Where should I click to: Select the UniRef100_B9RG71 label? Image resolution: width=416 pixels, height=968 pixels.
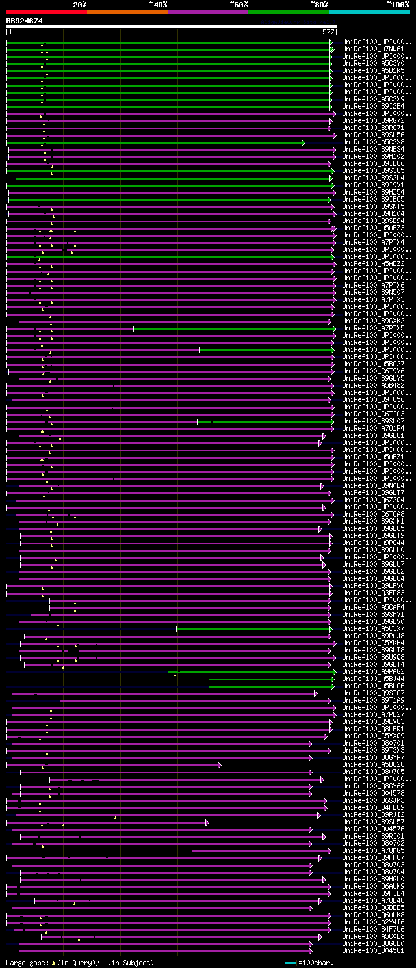[x=373, y=128]
